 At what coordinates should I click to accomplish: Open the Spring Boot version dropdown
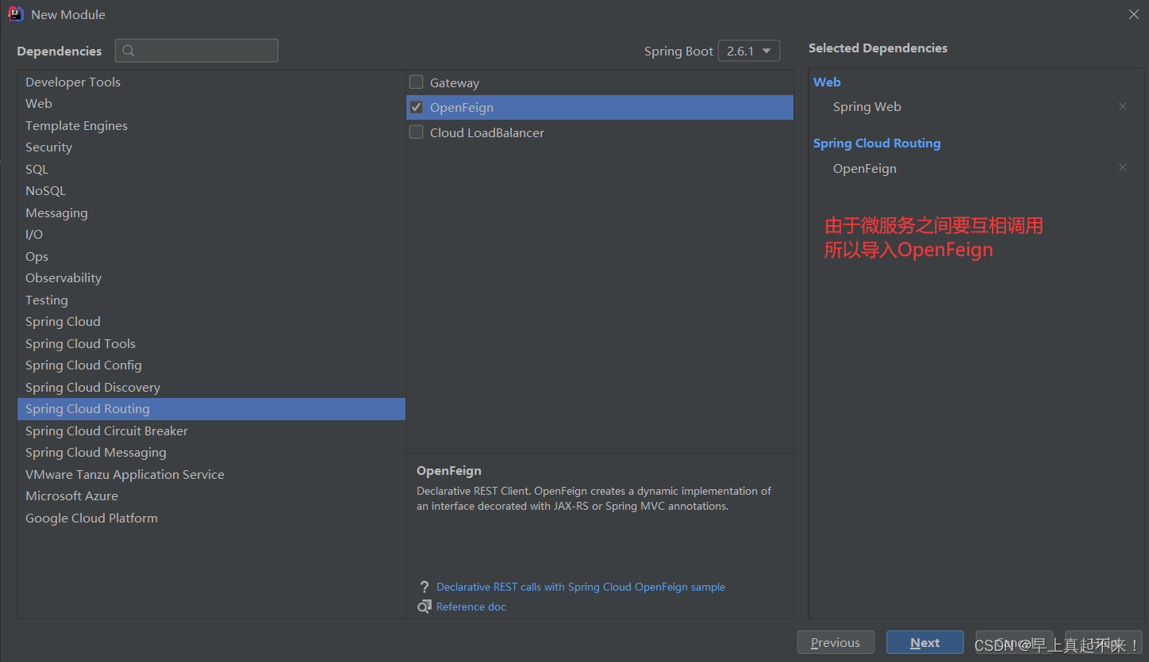[748, 51]
